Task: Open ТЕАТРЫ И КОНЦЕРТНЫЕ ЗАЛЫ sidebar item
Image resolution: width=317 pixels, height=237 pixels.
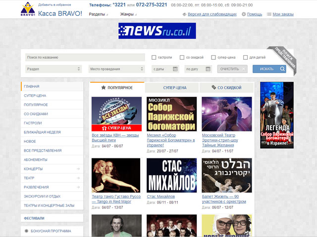Action: (52, 205)
